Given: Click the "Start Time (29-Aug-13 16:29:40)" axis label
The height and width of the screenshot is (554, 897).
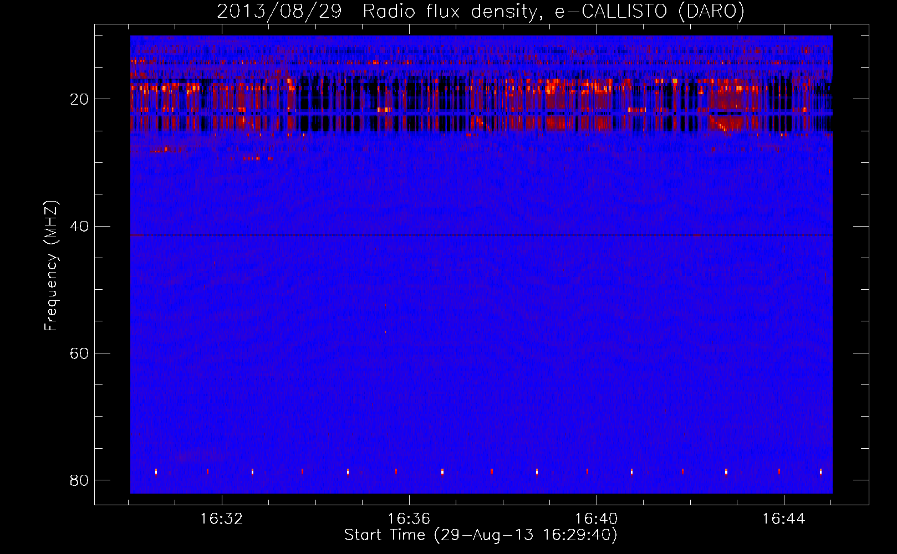Looking at the screenshot, I should tap(481, 535).
